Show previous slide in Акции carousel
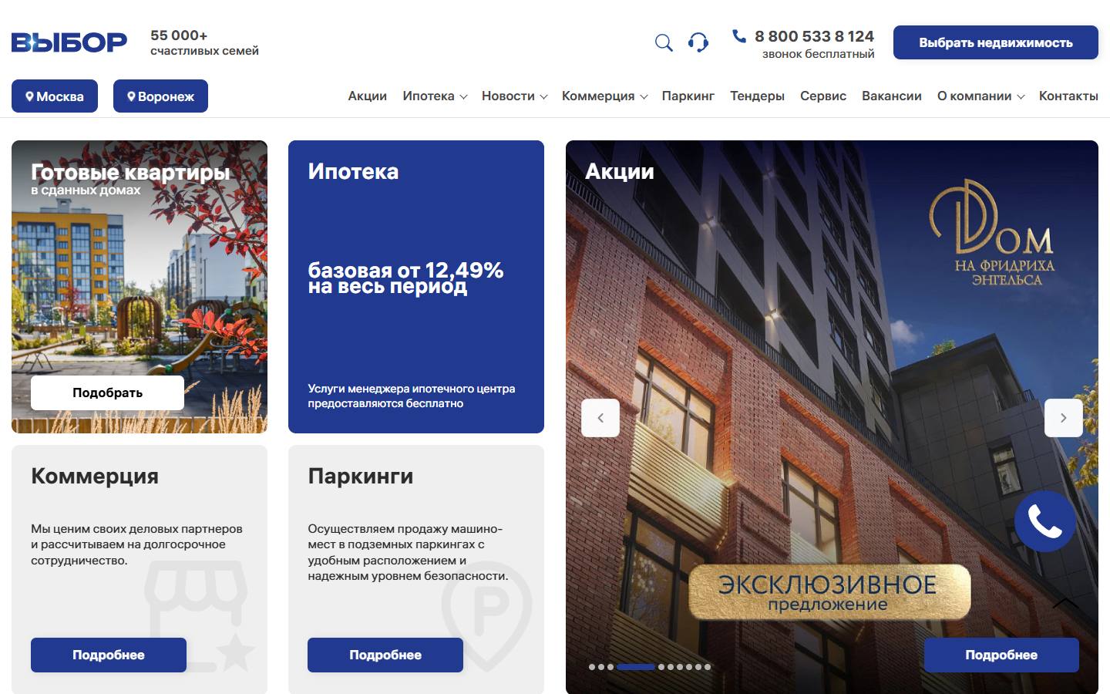 [x=600, y=418]
